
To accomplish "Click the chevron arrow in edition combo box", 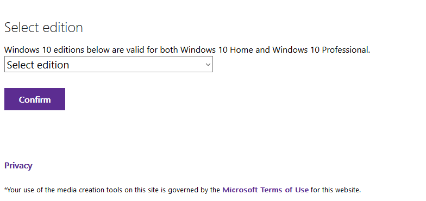I will click(208, 65).
